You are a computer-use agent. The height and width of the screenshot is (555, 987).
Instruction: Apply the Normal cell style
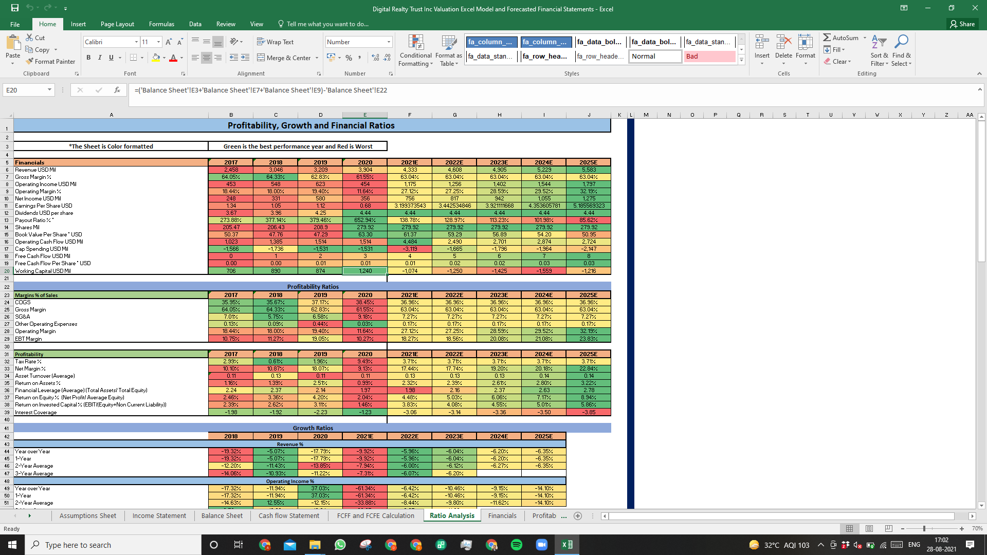coord(655,56)
